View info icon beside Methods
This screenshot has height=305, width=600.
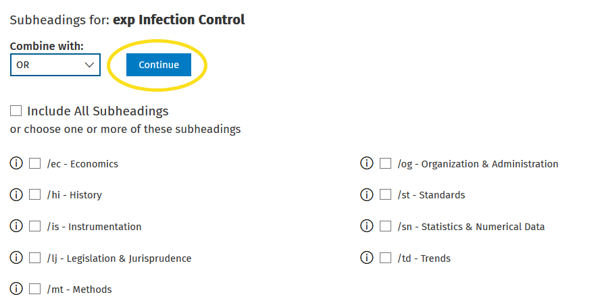coord(16,289)
